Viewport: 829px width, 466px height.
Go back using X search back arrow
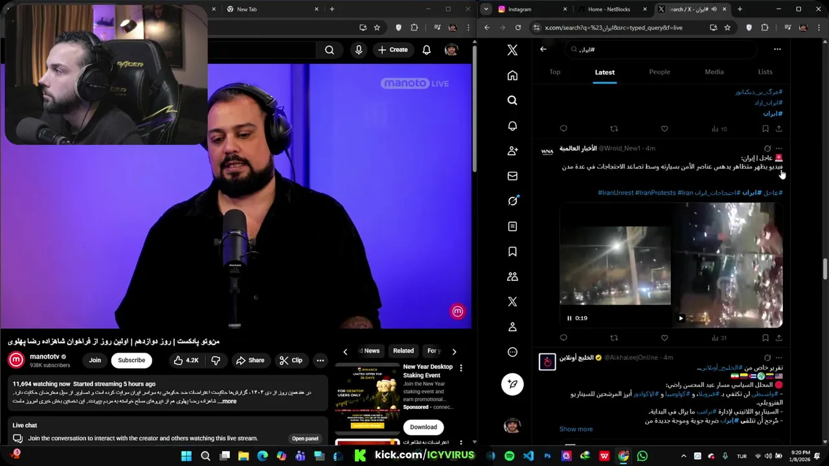tap(543, 49)
